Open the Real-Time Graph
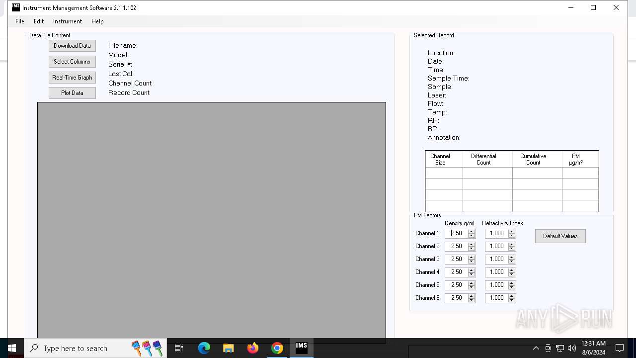 point(72,78)
